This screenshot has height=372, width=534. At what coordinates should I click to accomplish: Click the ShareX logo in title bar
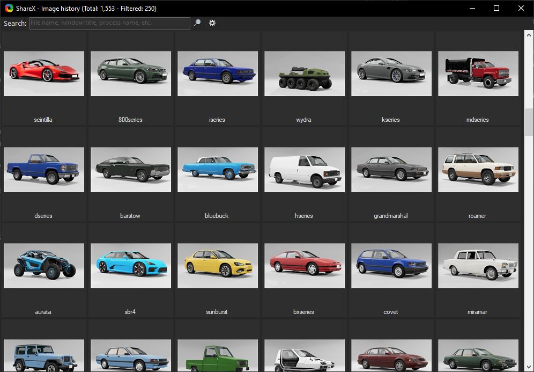[x=9, y=8]
